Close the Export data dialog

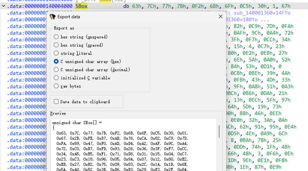220,17
